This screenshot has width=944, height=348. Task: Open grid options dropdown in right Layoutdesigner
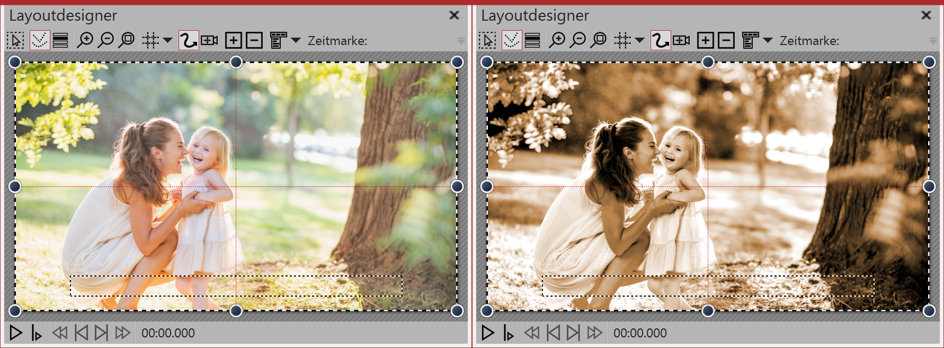[639, 40]
